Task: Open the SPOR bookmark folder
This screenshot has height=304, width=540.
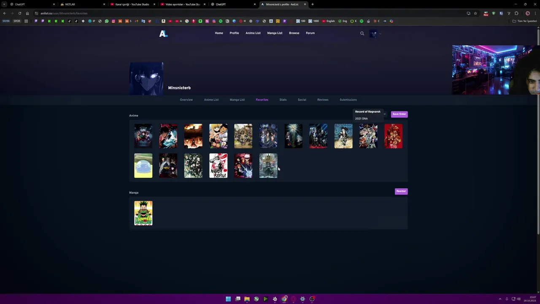Action: point(17,21)
